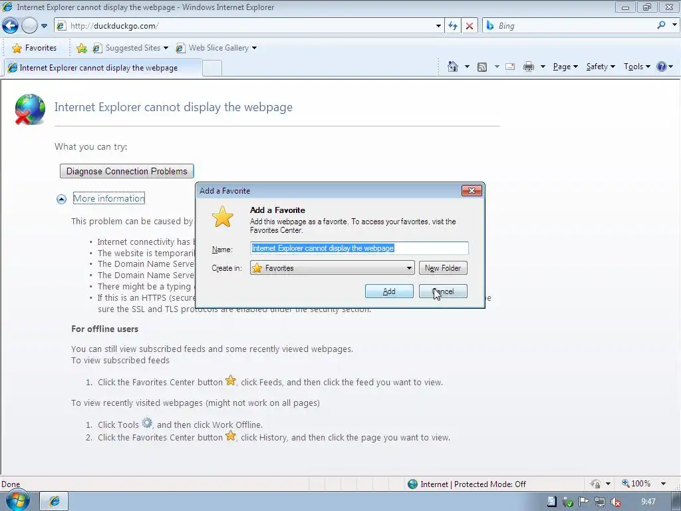
Task: Click the blue Help question mark icon
Action: pos(662,67)
